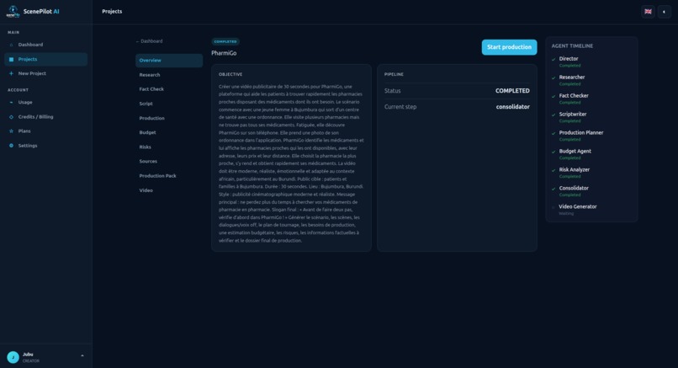Click the Production Planner timeline entry
This screenshot has height=368, width=678.
(x=591, y=136)
